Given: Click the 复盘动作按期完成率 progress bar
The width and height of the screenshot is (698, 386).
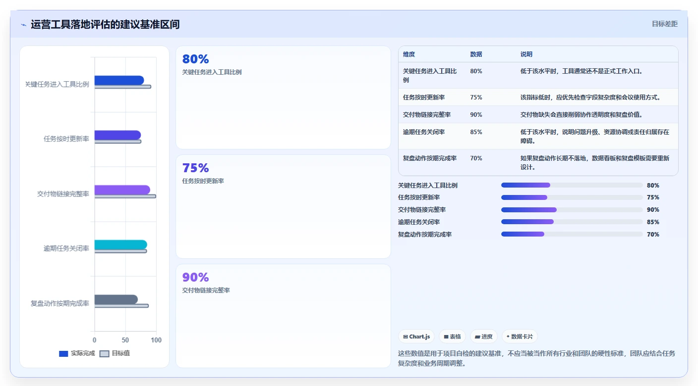Looking at the screenshot, I should [572, 235].
